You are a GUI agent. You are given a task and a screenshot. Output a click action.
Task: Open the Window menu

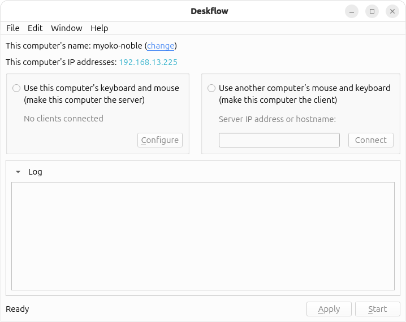[x=67, y=28]
